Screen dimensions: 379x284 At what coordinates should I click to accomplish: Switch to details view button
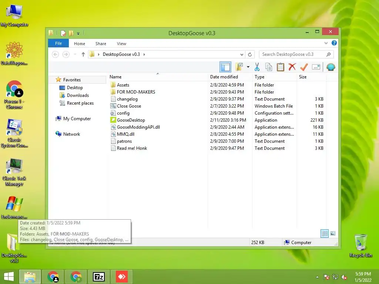324,233
